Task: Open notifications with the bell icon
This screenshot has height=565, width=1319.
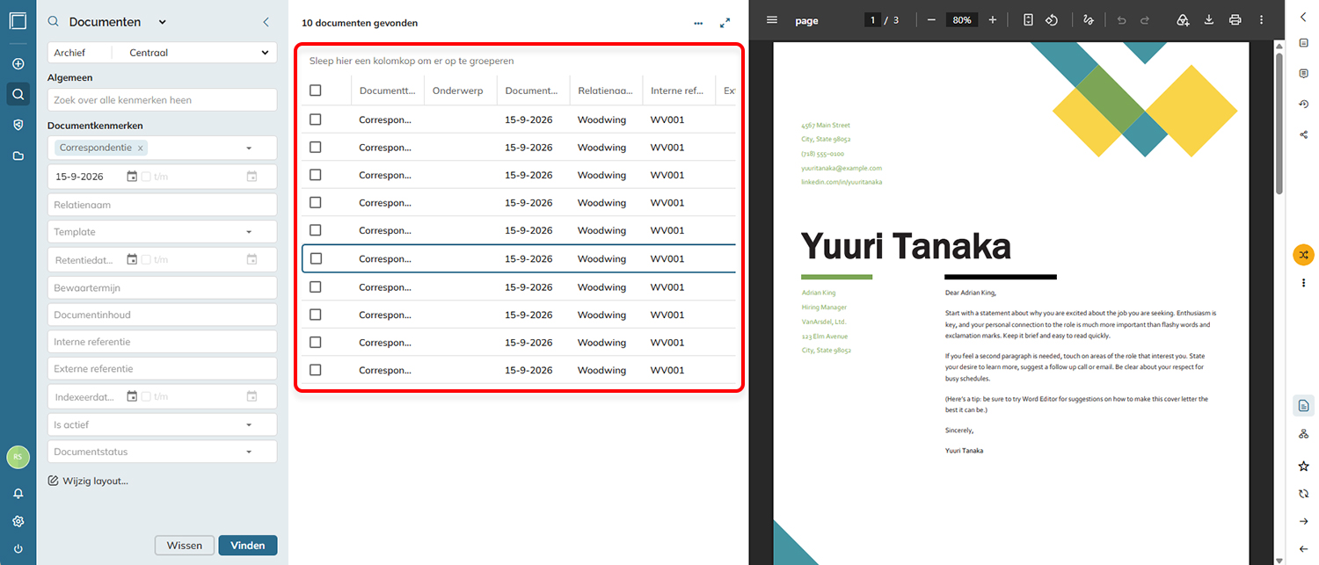Action: click(18, 494)
